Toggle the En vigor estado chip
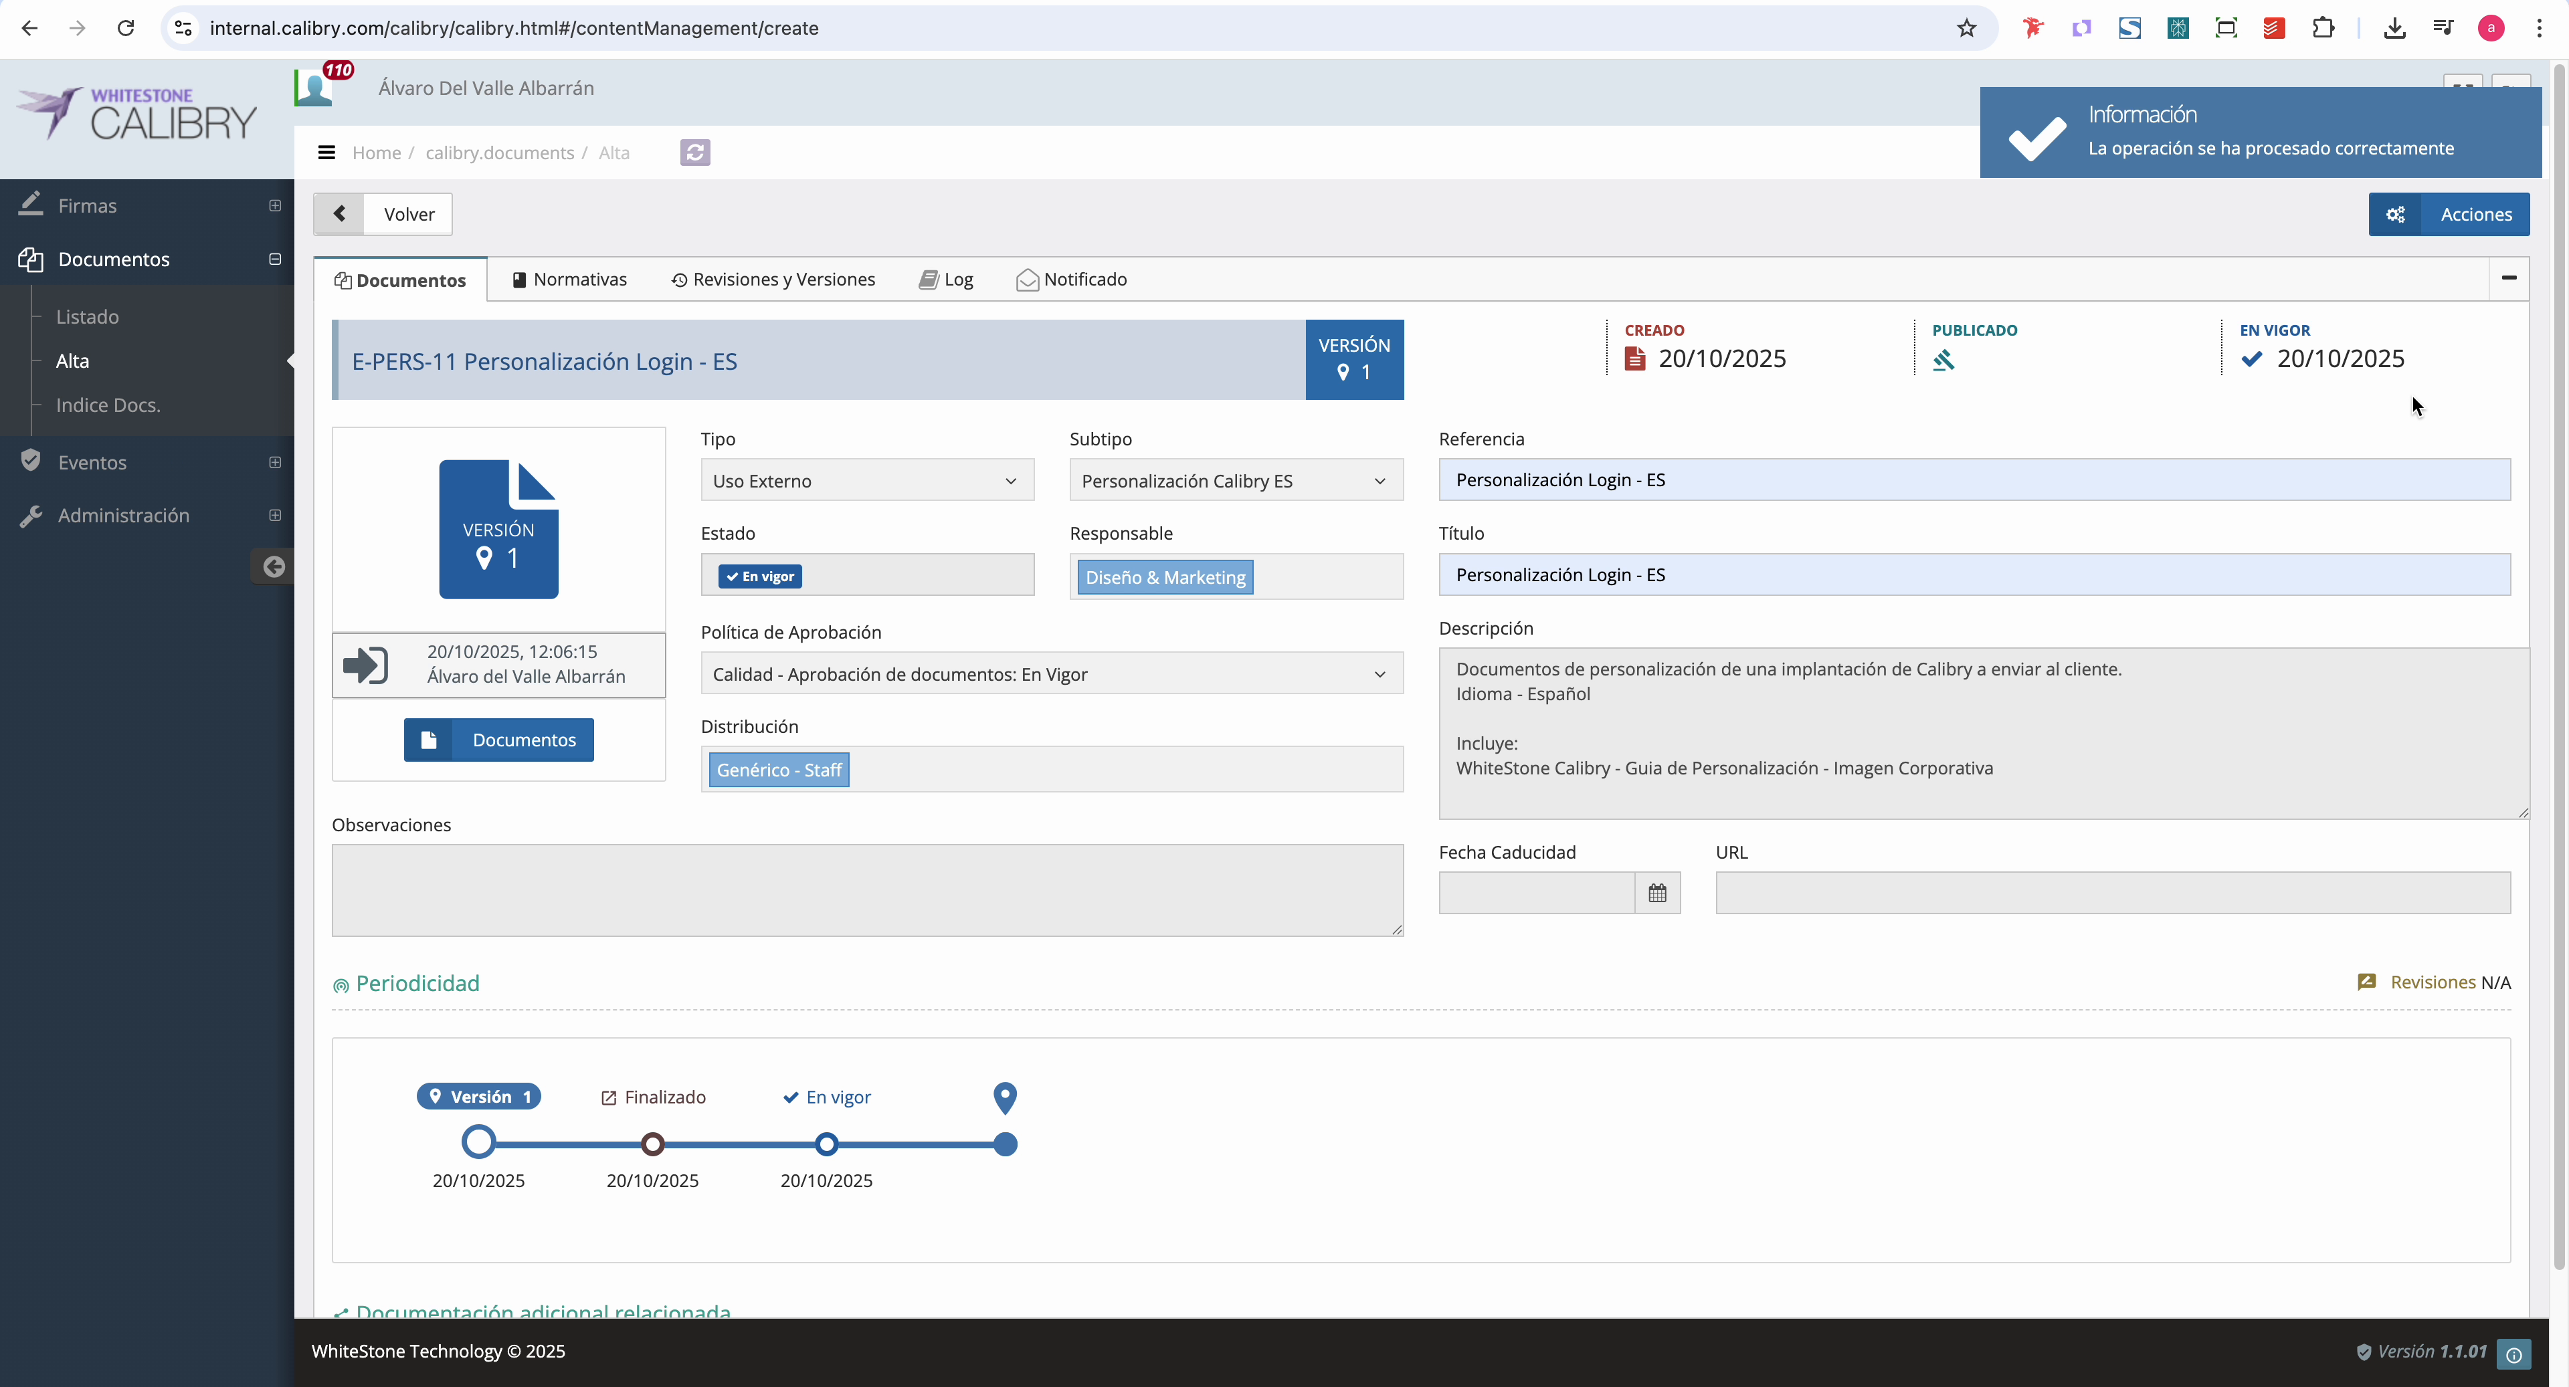The width and height of the screenshot is (2569, 1387). coord(759,575)
